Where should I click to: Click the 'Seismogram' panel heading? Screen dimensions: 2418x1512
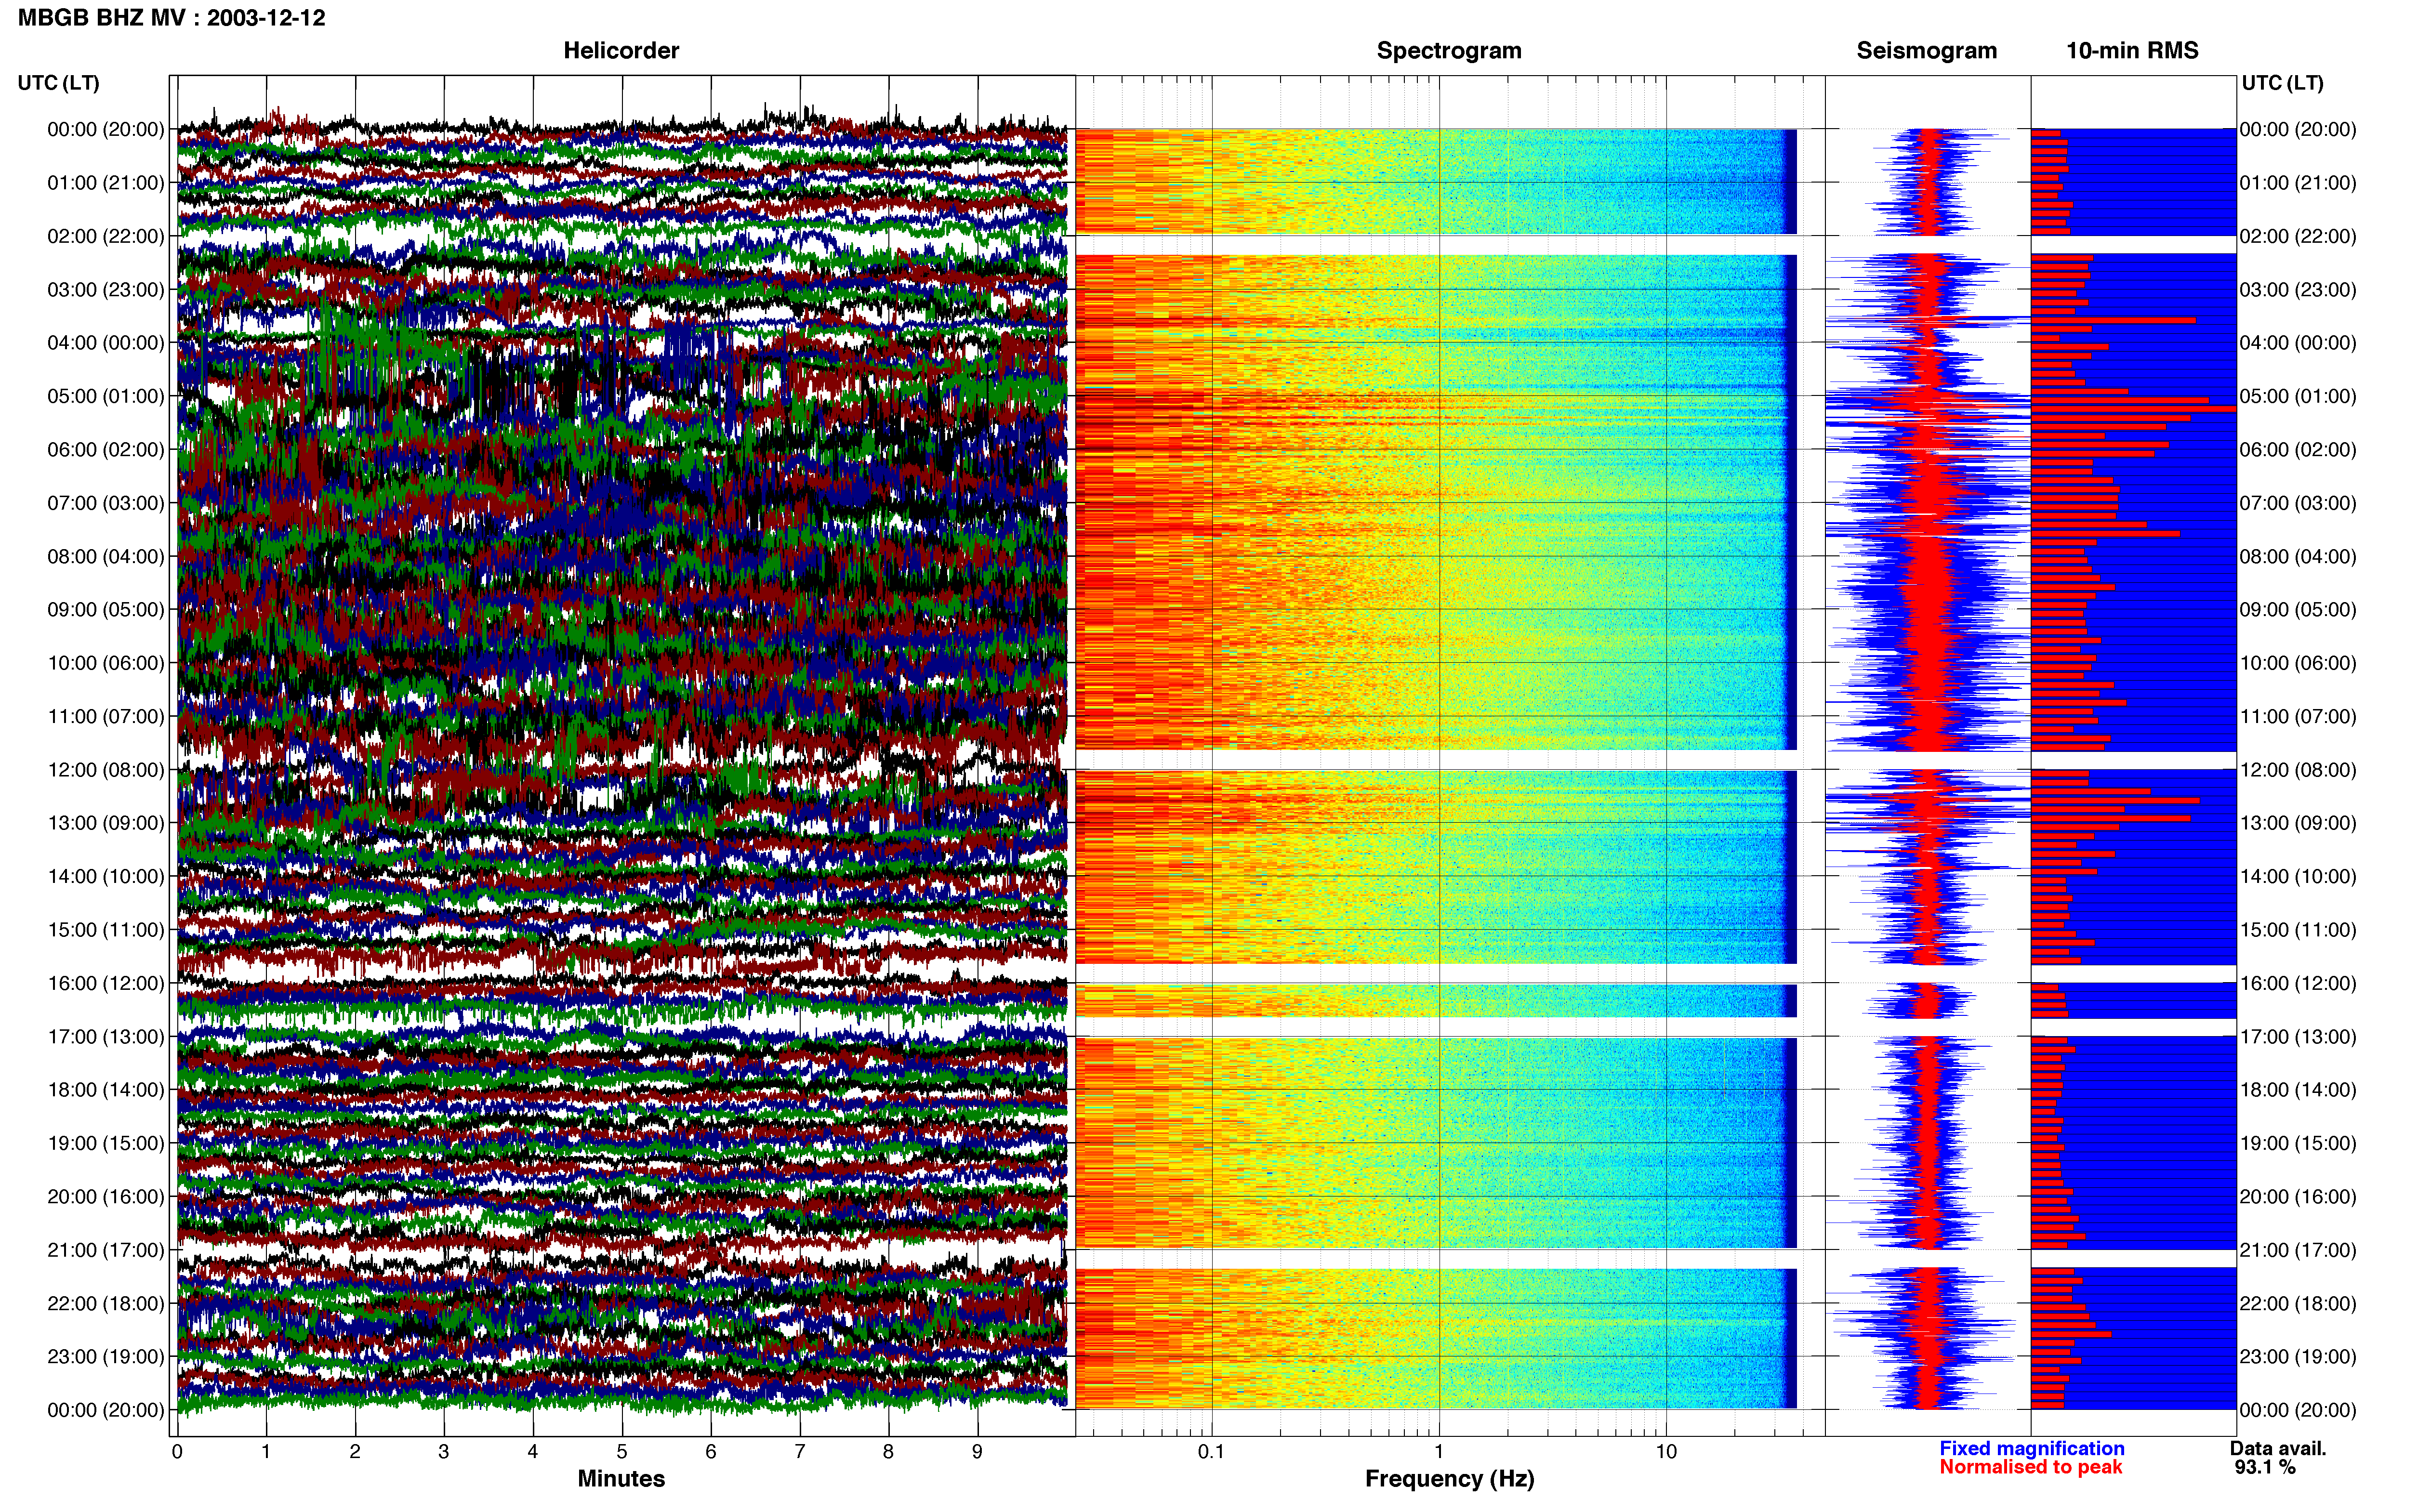pos(1926,50)
